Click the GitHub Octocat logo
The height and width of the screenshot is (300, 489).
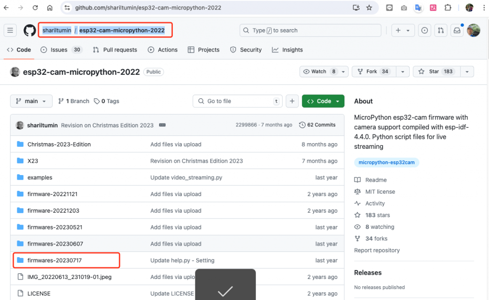(30, 30)
